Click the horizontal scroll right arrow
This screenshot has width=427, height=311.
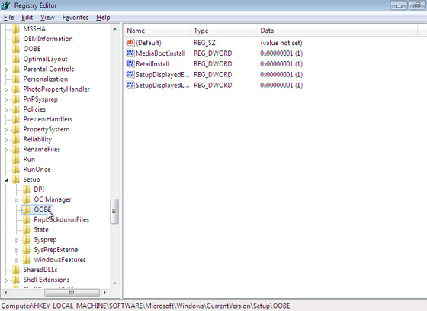(105, 293)
